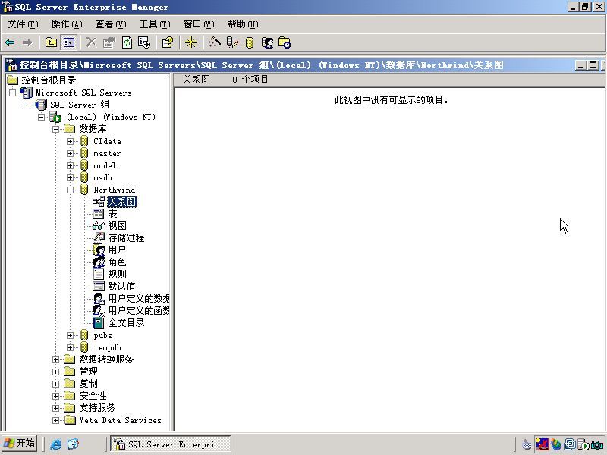This screenshot has width=607, height=455.
Task: Open the 窗口(W) menu
Action: pos(199,24)
